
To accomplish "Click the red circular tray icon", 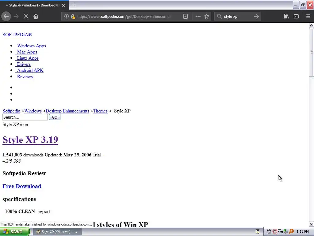I will [275, 232].
